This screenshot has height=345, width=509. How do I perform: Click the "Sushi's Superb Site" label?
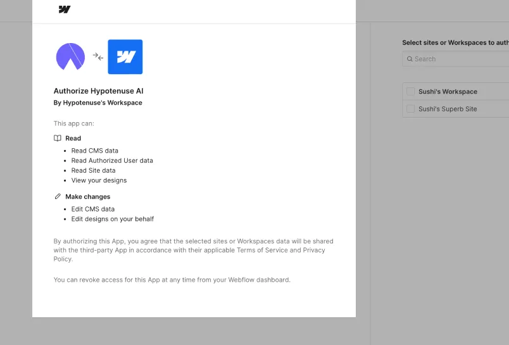(x=448, y=109)
